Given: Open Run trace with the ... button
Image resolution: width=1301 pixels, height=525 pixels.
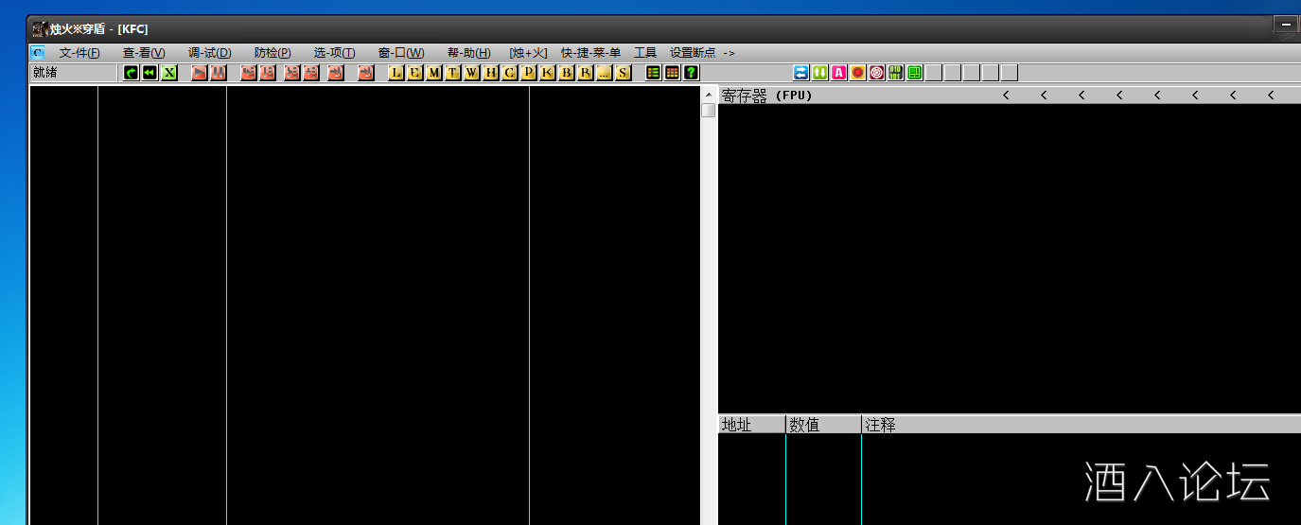Looking at the screenshot, I should pyautogui.click(x=605, y=73).
